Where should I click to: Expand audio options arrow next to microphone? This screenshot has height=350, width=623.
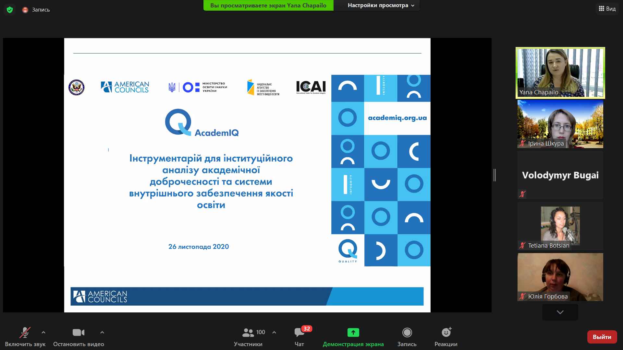pyautogui.click(x=43, y=332)
